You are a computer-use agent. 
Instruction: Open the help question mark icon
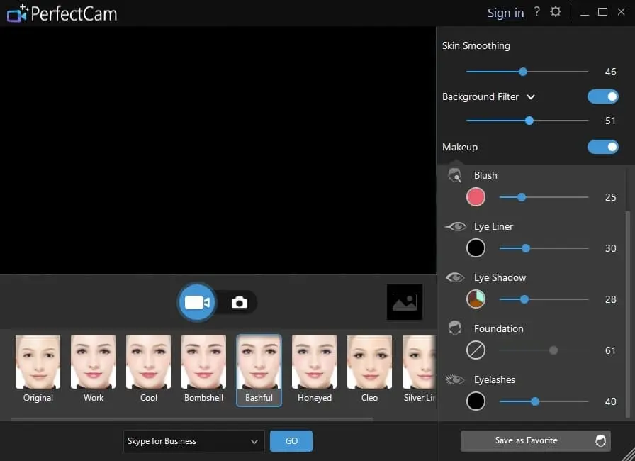[537, 12]
